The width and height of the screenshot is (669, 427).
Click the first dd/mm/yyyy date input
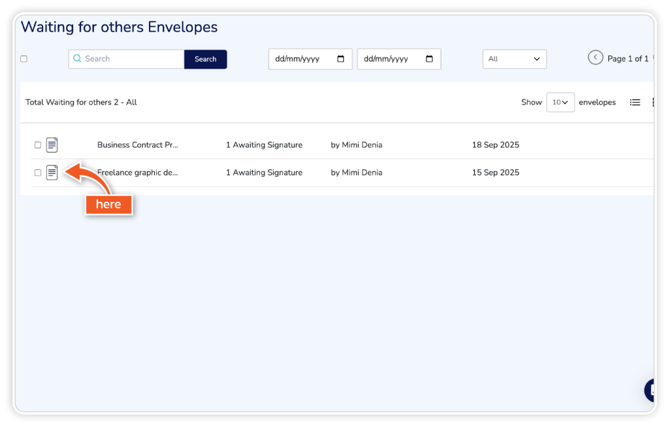click(x=304, y=59)
